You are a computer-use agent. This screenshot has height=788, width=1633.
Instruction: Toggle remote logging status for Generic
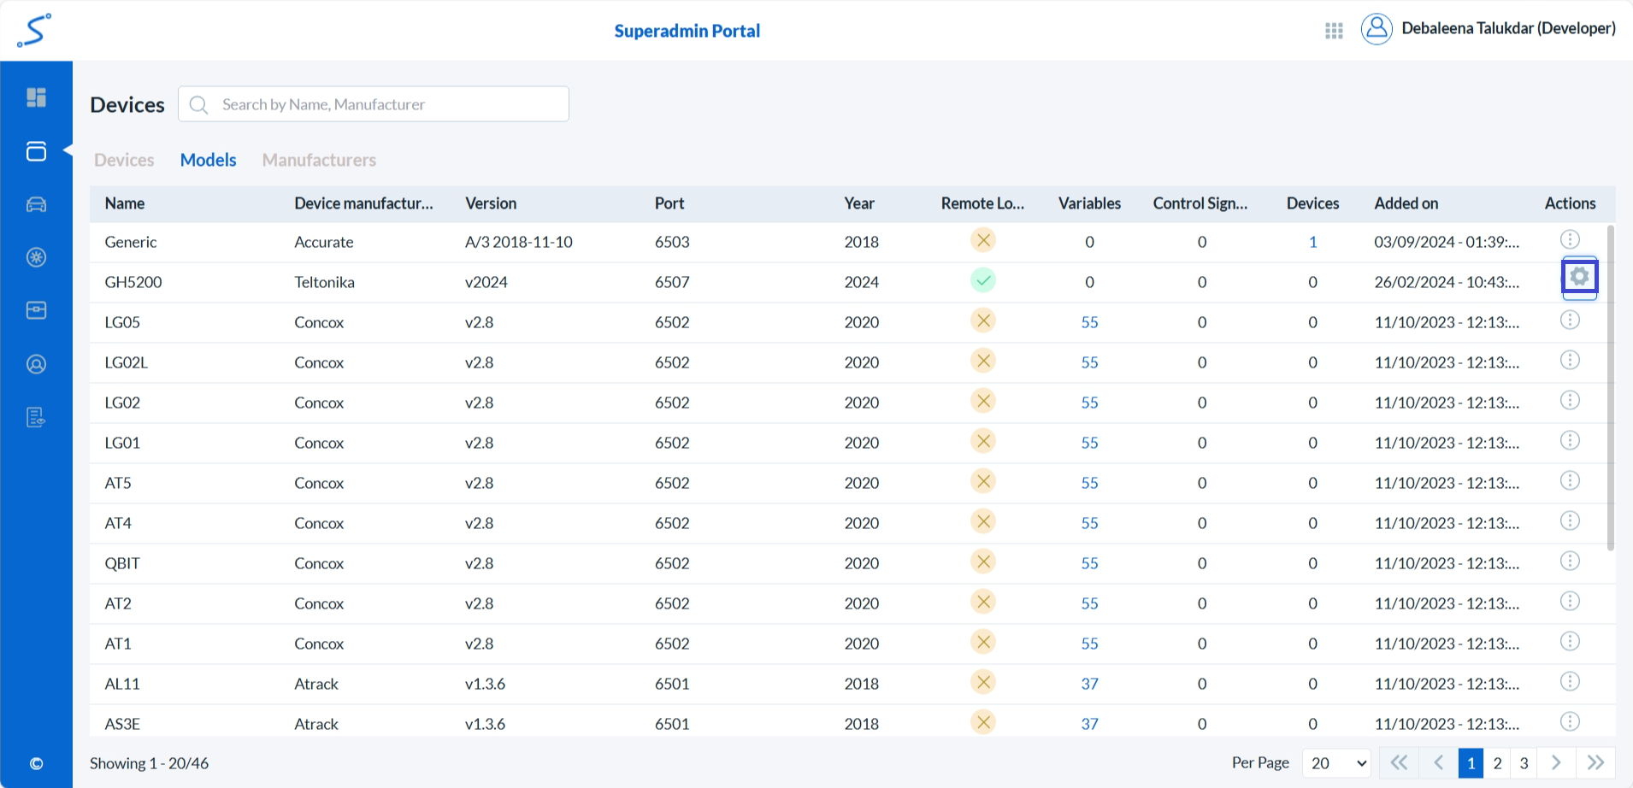coord(983,240)
